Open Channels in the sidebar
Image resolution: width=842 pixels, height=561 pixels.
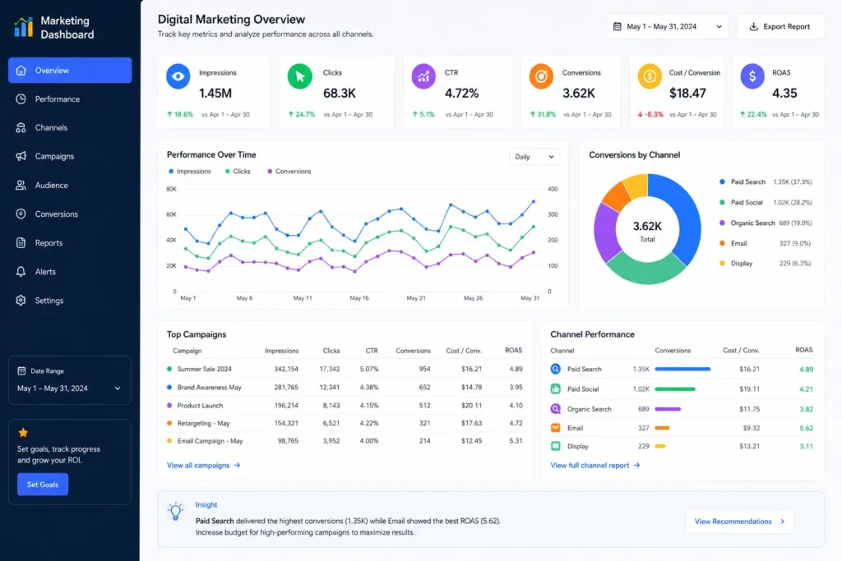[70, 127]
